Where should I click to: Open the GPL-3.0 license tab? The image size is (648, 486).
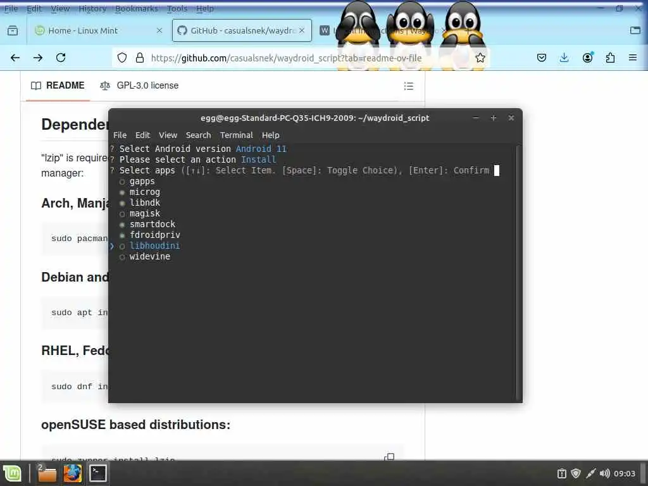pyautogui.click(x=139, y=85)
